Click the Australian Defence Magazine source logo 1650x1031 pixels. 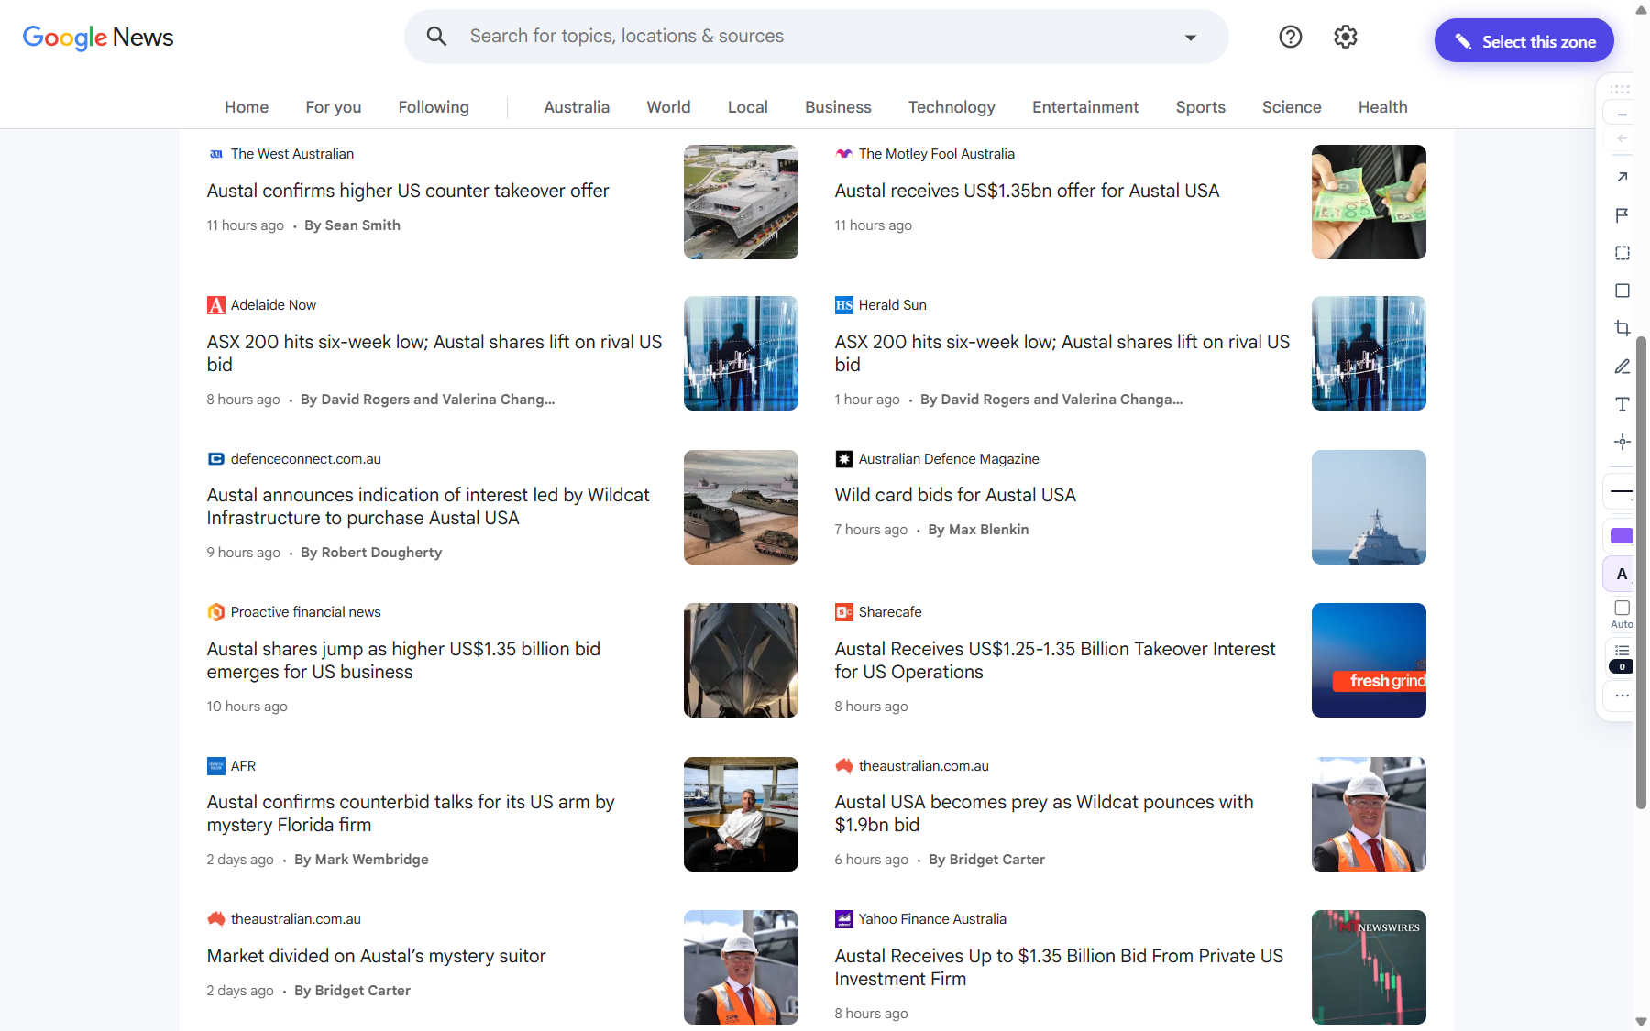pyautogui.click(x=844, y=459)
